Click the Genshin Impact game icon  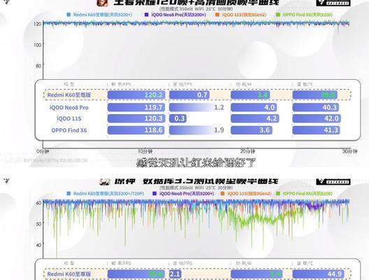coord(105,182)
